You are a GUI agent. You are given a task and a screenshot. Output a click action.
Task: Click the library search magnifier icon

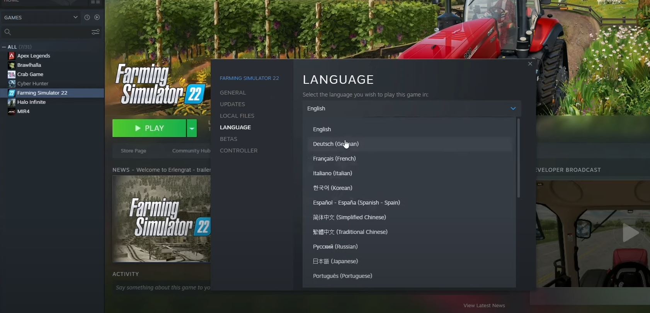click(x=7, y=32)
